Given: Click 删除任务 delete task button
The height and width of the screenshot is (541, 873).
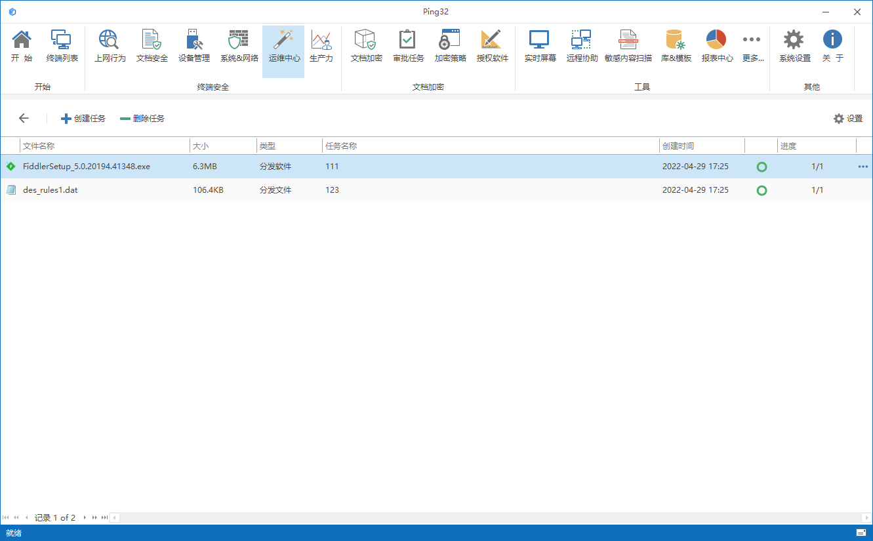Looking at the screenshot, I should [142, 119].
